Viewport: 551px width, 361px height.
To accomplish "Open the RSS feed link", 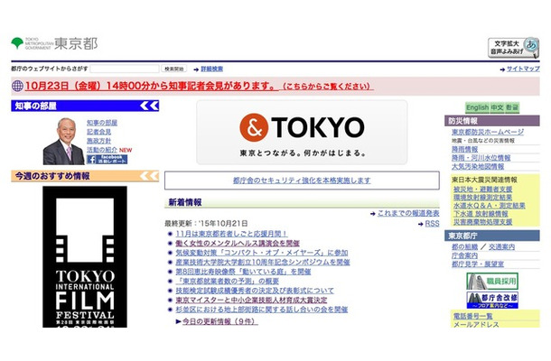I will point(432,224).
